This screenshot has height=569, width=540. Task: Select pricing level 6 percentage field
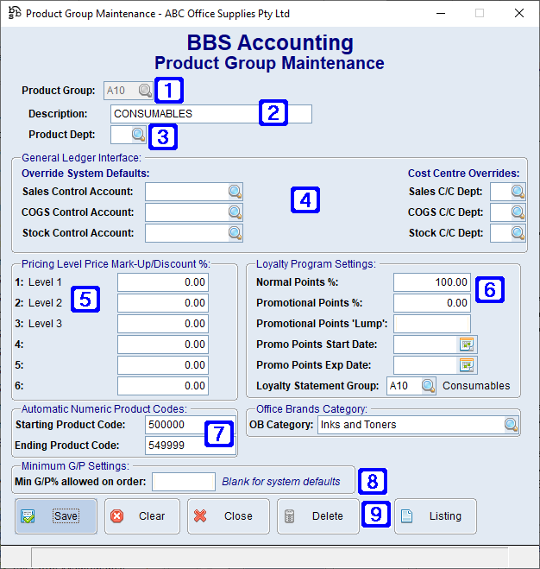163,386
